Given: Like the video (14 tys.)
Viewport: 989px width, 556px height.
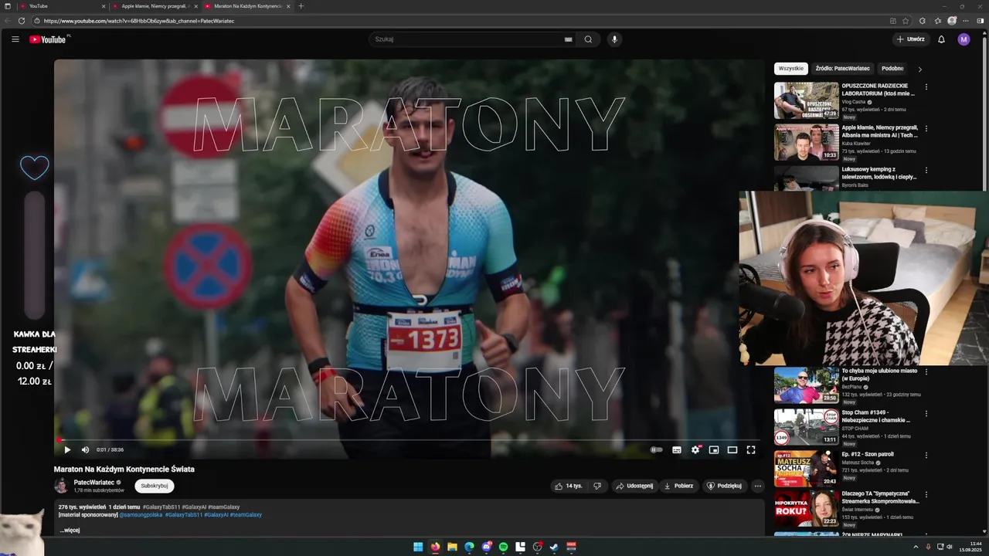Looking at the screenshot, I should tap(568, 486).
